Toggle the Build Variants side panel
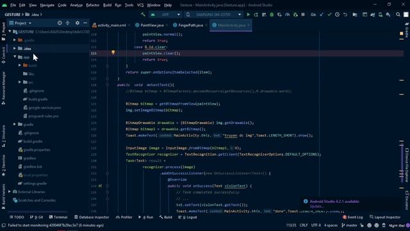Screen dimensions: 410x231 click(x=3, y=196)
